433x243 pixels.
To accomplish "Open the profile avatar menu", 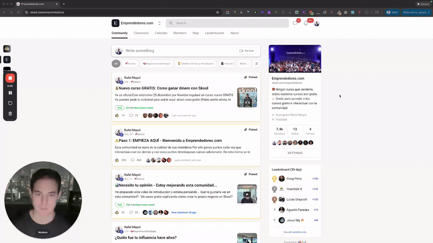I will 316,24.
